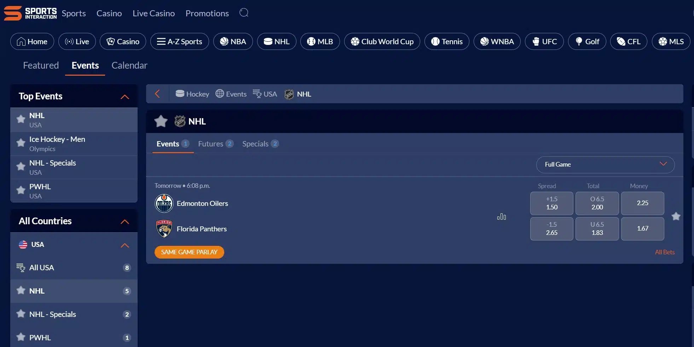Toggle star for NHL - Specials under USA
The width and height of the screenshot is (694, 347).
pos(21,314)
